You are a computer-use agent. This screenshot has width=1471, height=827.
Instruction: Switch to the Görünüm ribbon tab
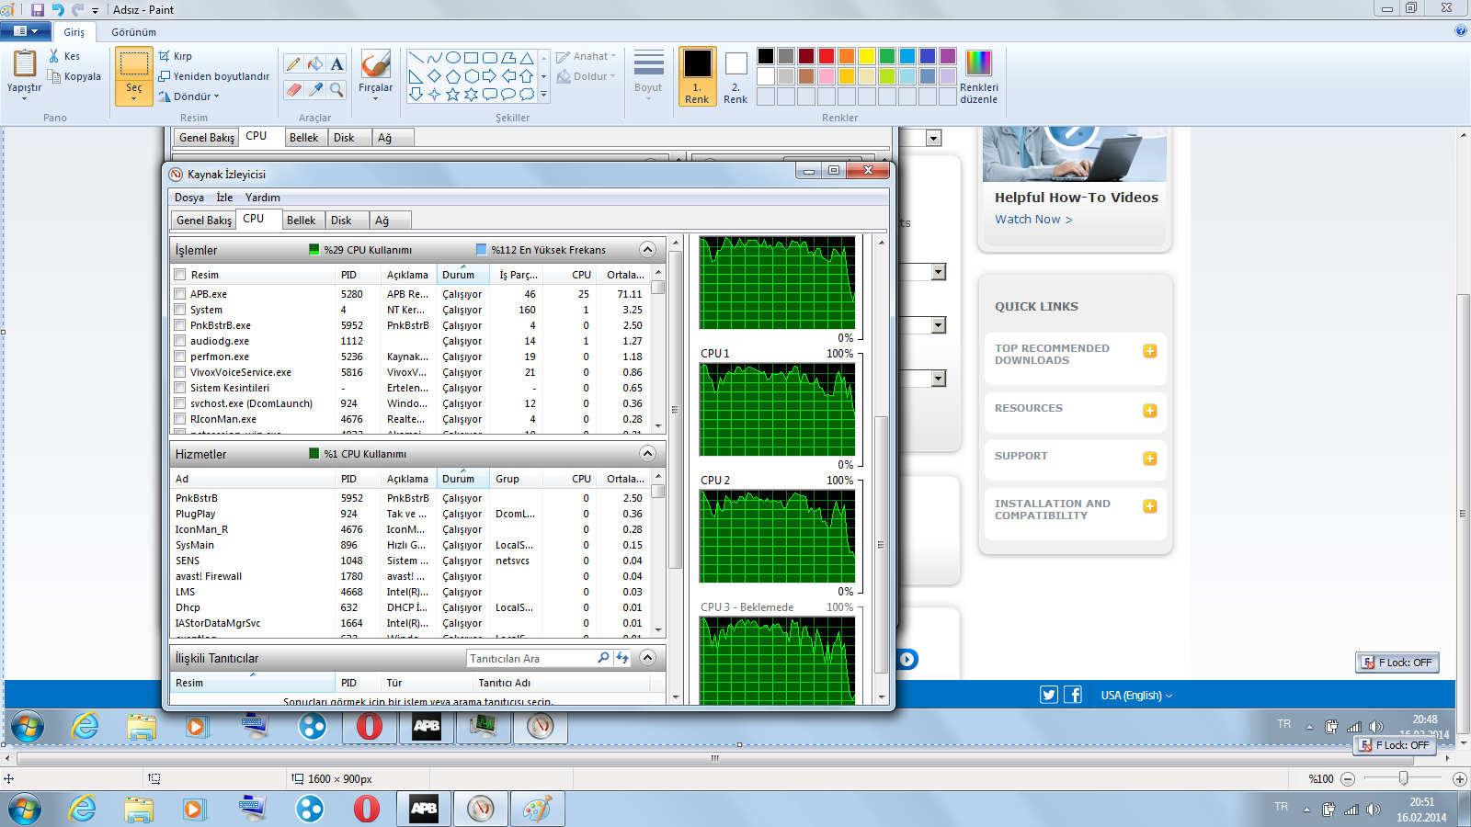click(x=133, y=32)
